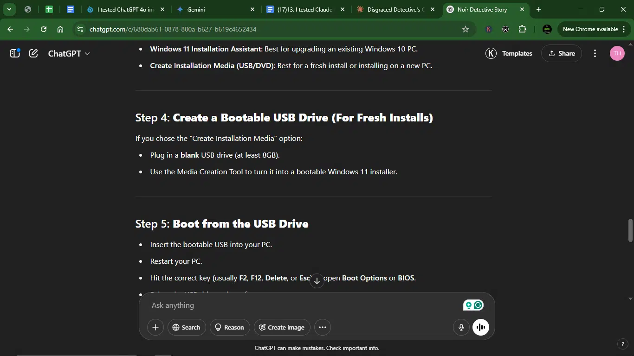Open the ChatGPT model selector dropdown
Image resolution: width=634 pixels, height=356 pixels.
click(x=69, y=53)
